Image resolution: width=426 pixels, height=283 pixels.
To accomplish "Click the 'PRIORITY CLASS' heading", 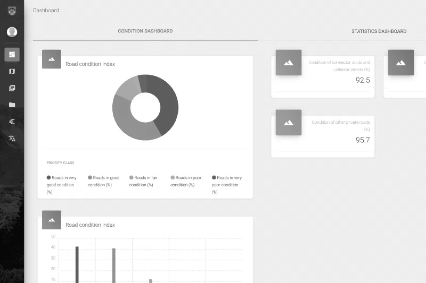I will 60,163.
